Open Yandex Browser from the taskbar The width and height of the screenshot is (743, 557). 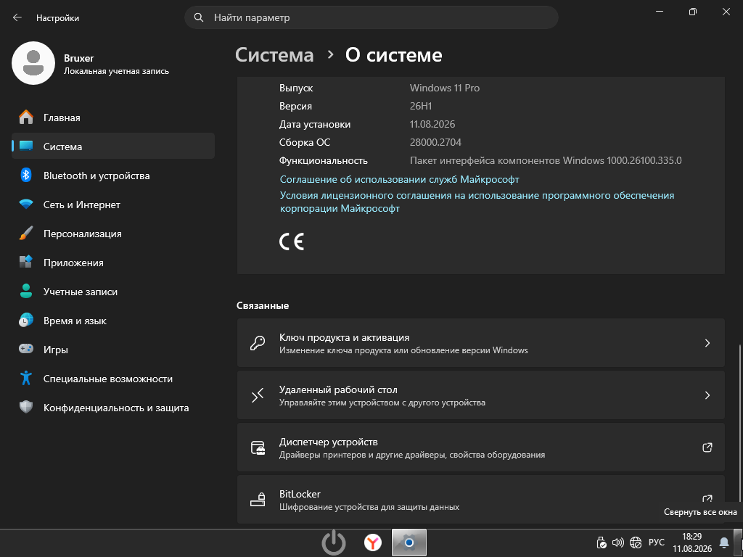373,542
